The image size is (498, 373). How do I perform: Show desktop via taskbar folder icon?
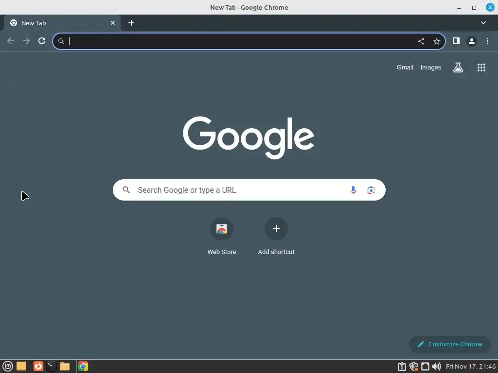(x=21, y=366)
